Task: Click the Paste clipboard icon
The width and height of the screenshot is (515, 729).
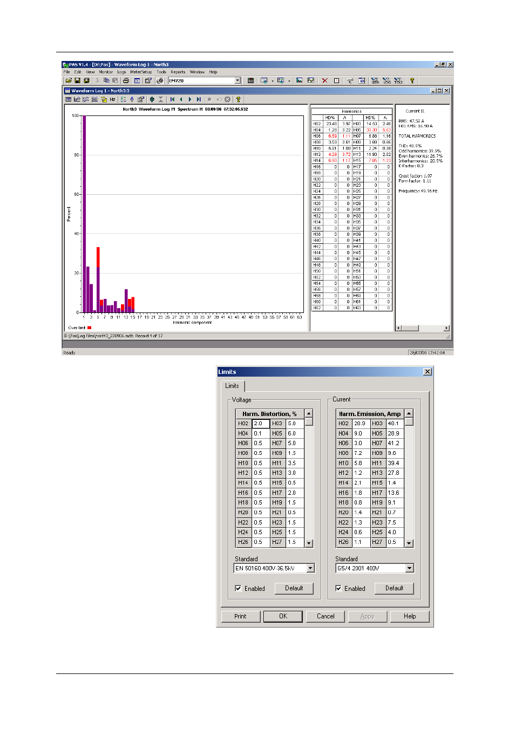Action: tap(115, 80)
